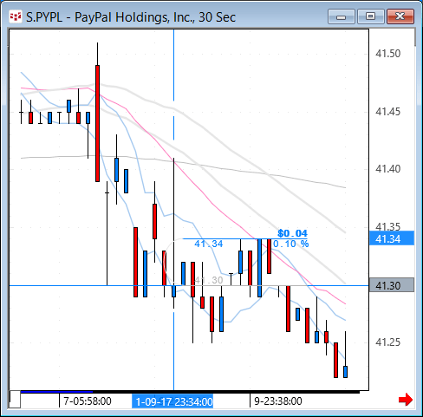Click the blue 41.34 label on the chart
Image resolution: width=423 pixels, height=417 pixels.
tap(209, 244)
